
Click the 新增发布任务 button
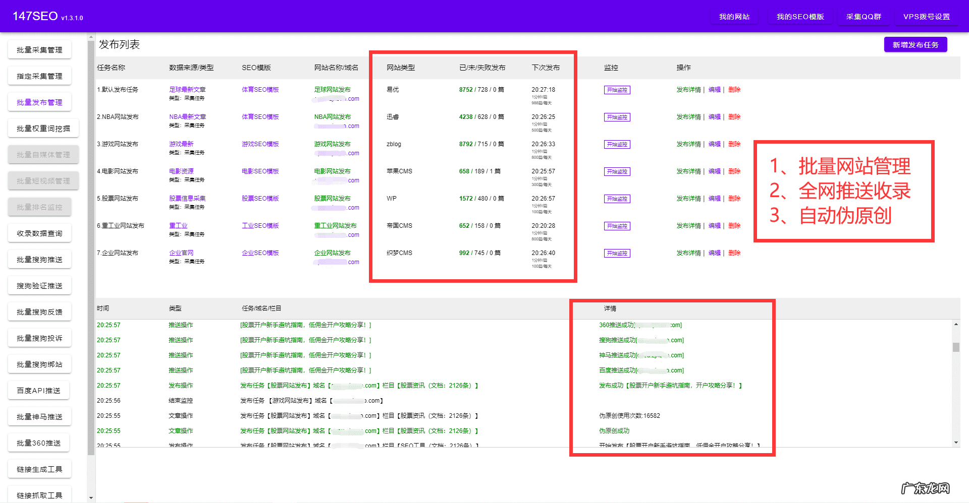(x=915, y=45)
